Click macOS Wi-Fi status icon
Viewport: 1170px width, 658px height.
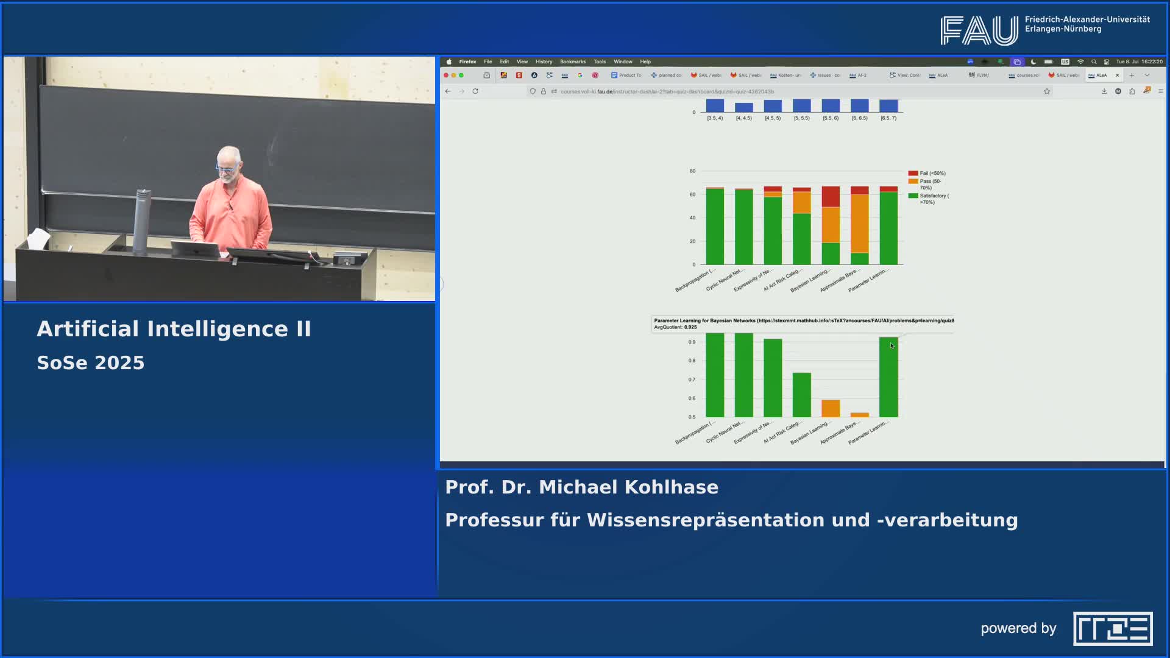click(1080, 62)
